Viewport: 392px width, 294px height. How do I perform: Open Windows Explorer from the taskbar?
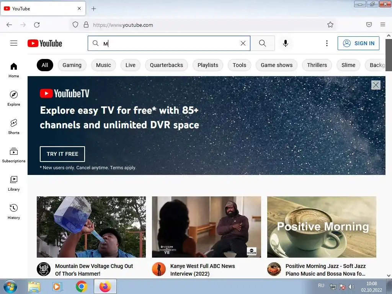pos(34,287)
